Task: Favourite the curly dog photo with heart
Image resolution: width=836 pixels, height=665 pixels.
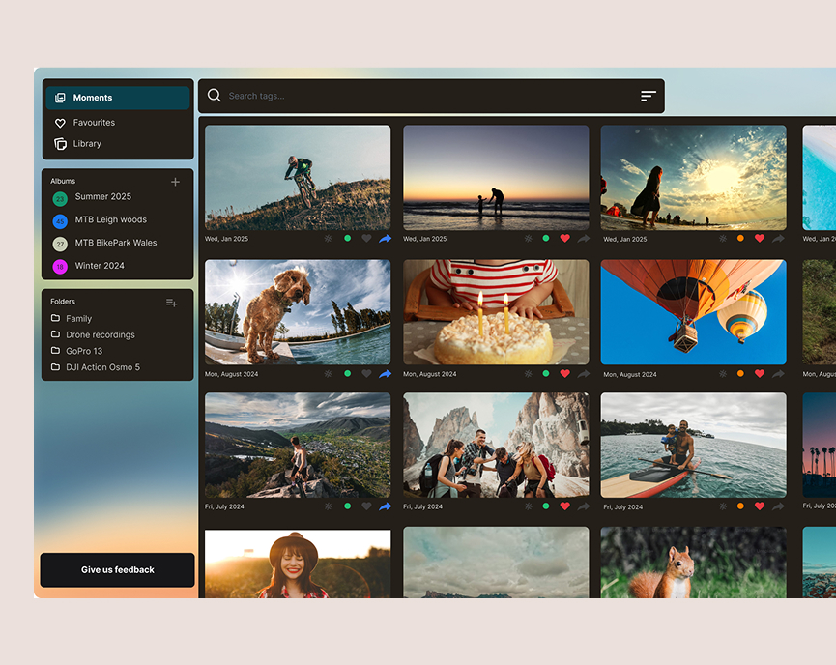Action: click(366, 374)
